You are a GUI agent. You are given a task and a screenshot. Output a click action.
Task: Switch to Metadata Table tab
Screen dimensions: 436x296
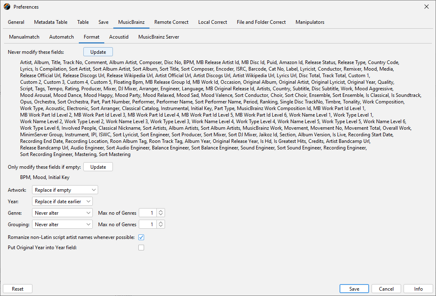[x=50, y=22]
